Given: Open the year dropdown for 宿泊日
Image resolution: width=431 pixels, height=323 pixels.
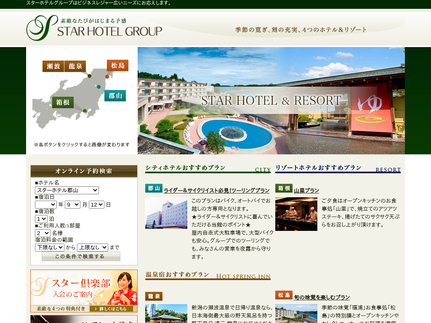Looking at the screenshot, I should 45,205.
